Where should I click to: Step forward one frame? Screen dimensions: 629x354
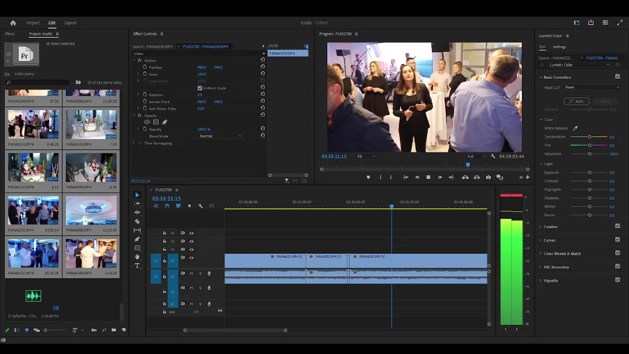pyautogui.click(x=440, y=177)
